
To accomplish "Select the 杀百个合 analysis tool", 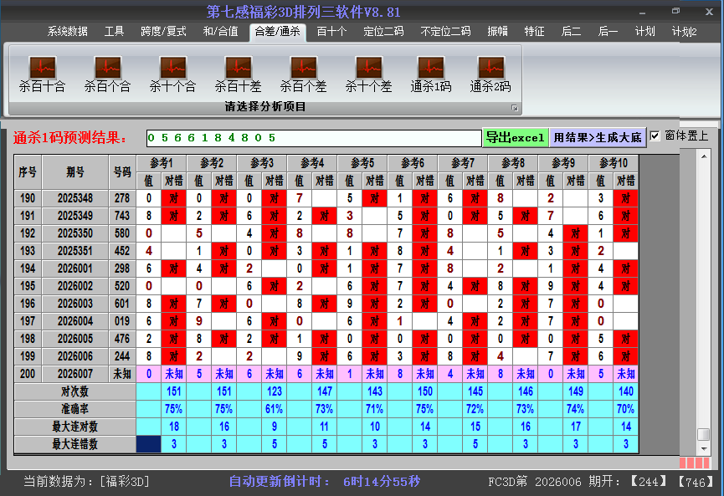I will coord(107,74).
